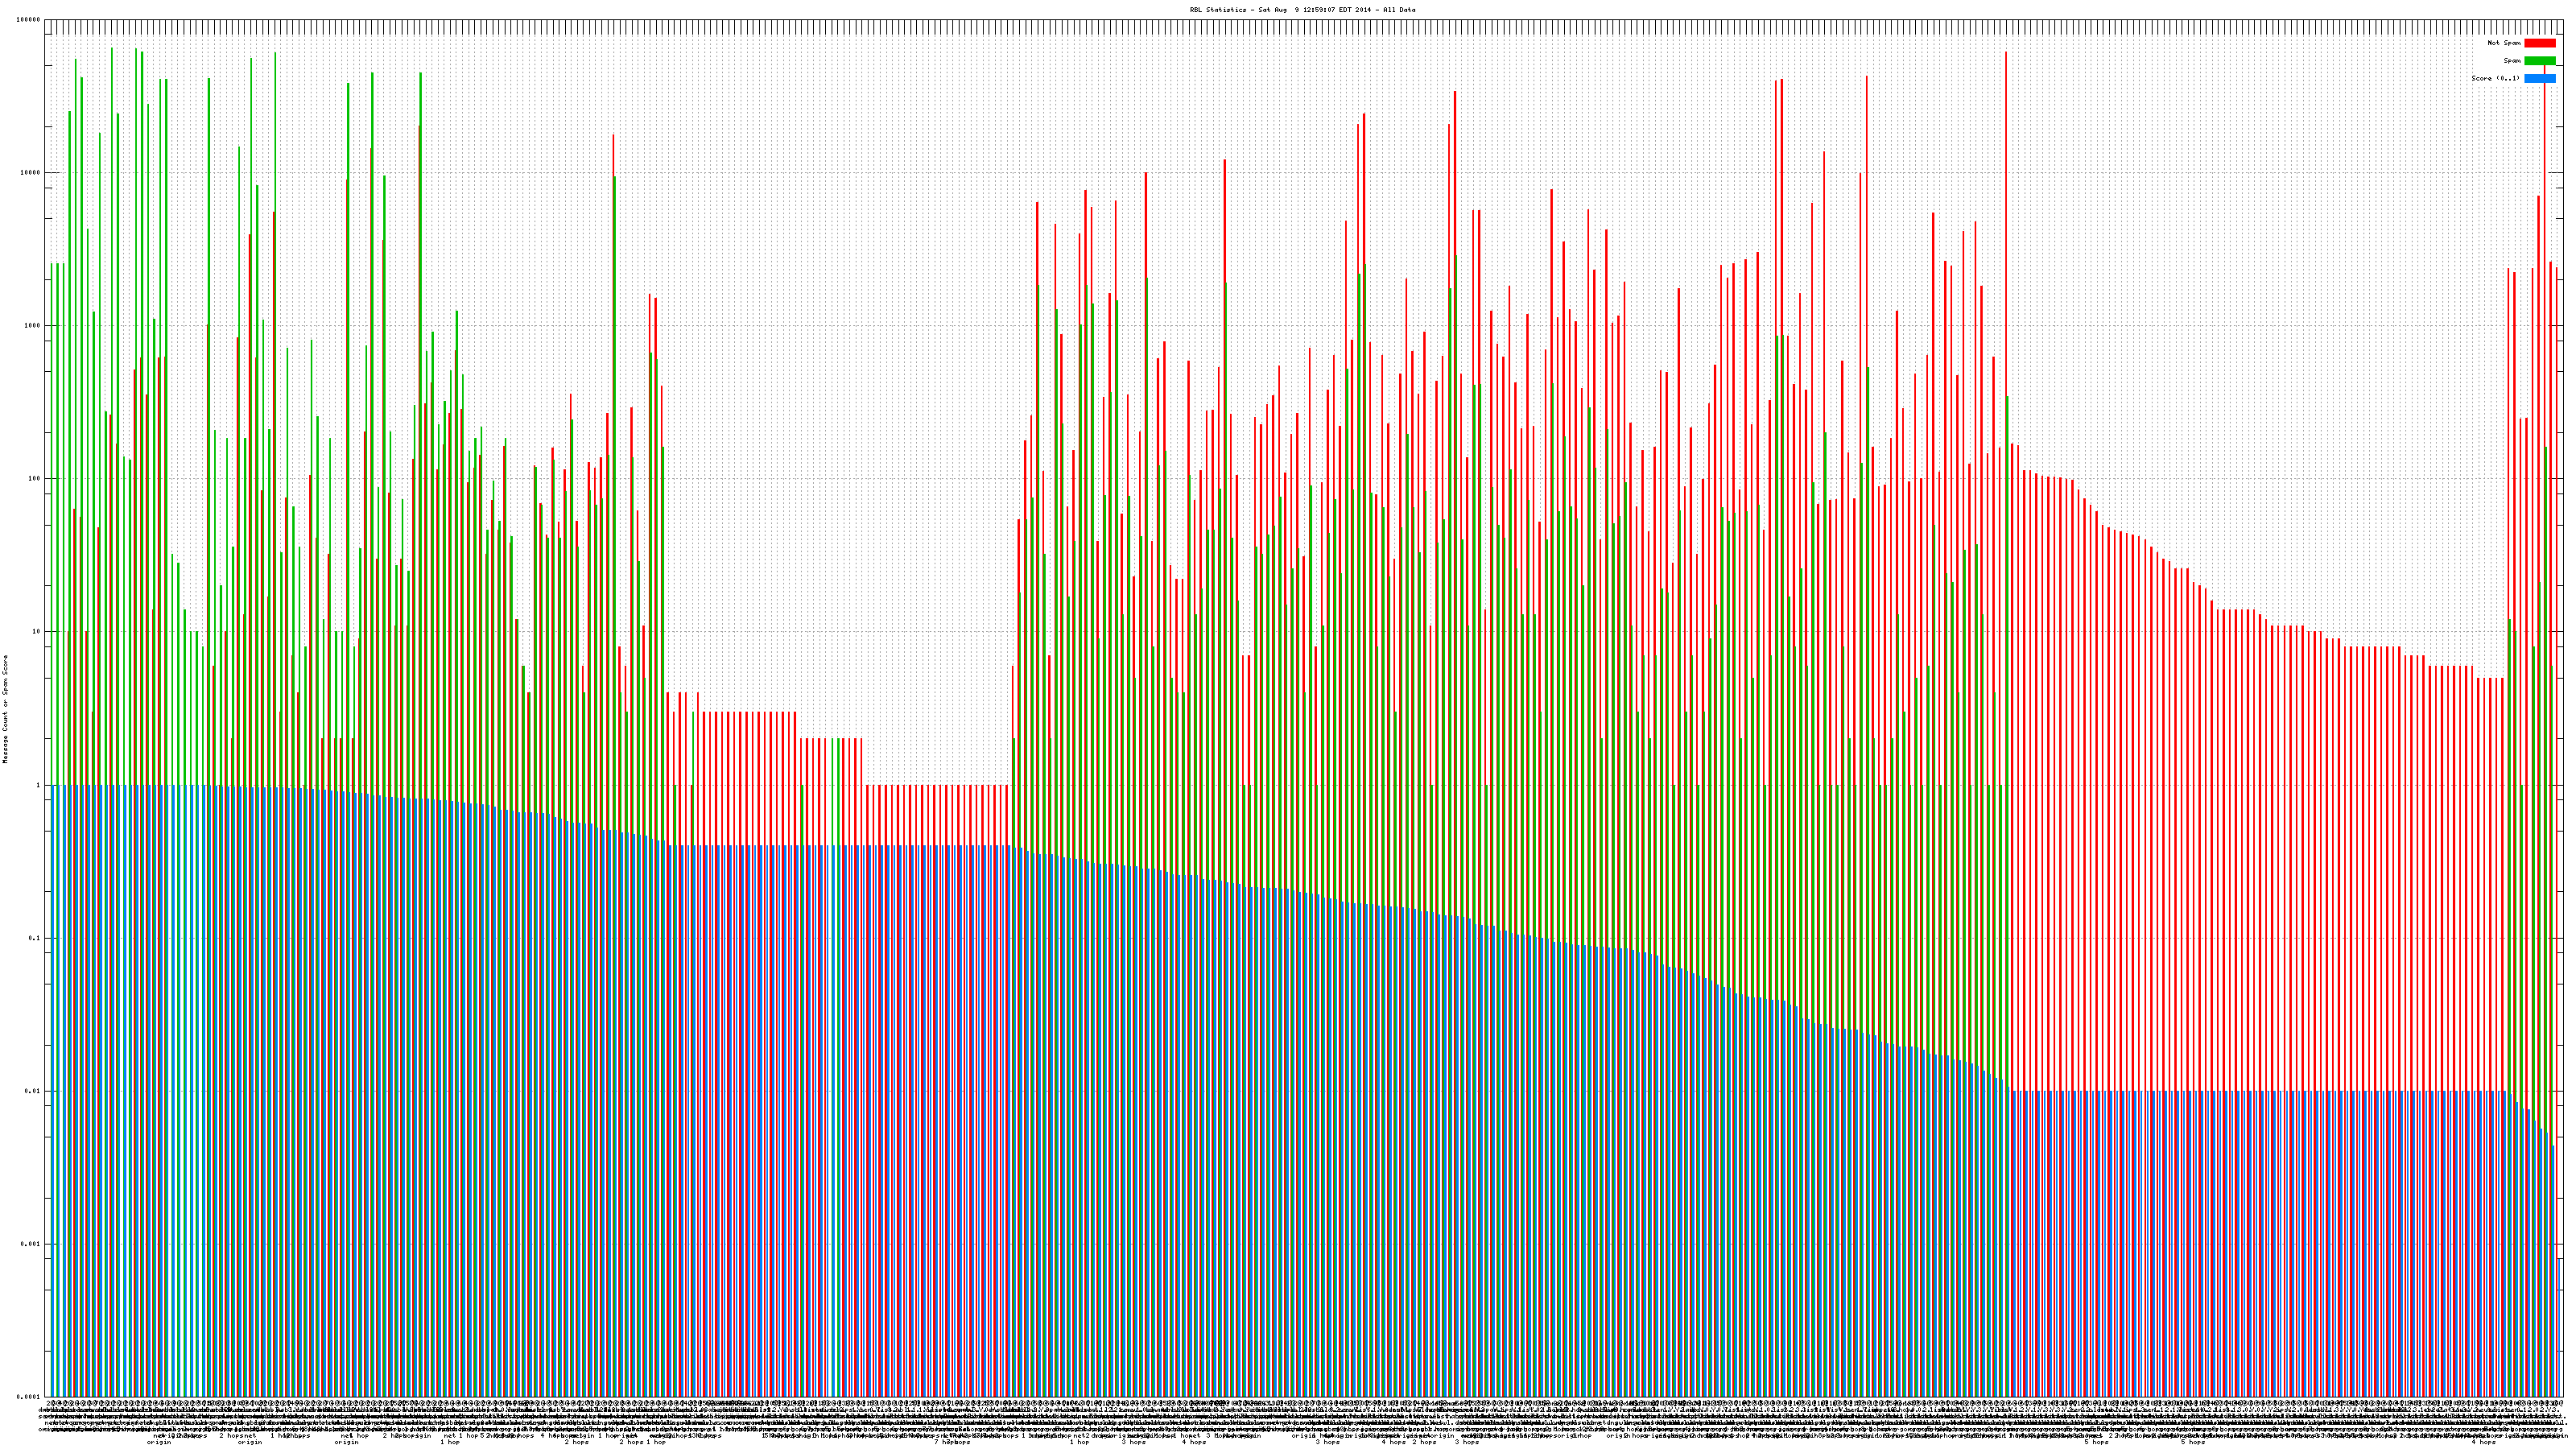This screenshot has height=1449, width=2576.
Task: Click the 'Message Count or Spam Score' axis title
Action: tap(5, 709)
